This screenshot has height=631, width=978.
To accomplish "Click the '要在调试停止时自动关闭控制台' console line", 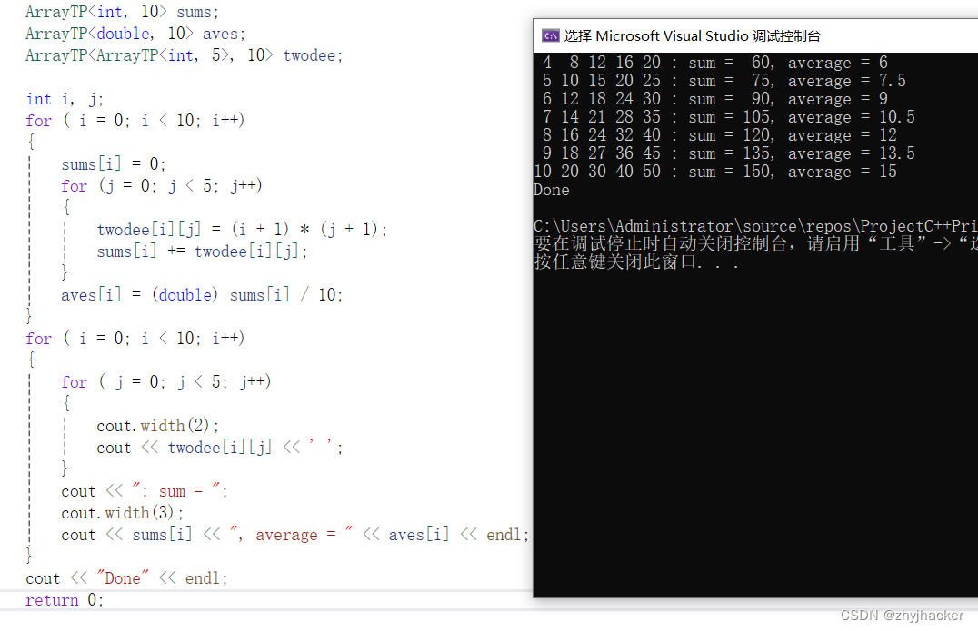I will [755, 243].
